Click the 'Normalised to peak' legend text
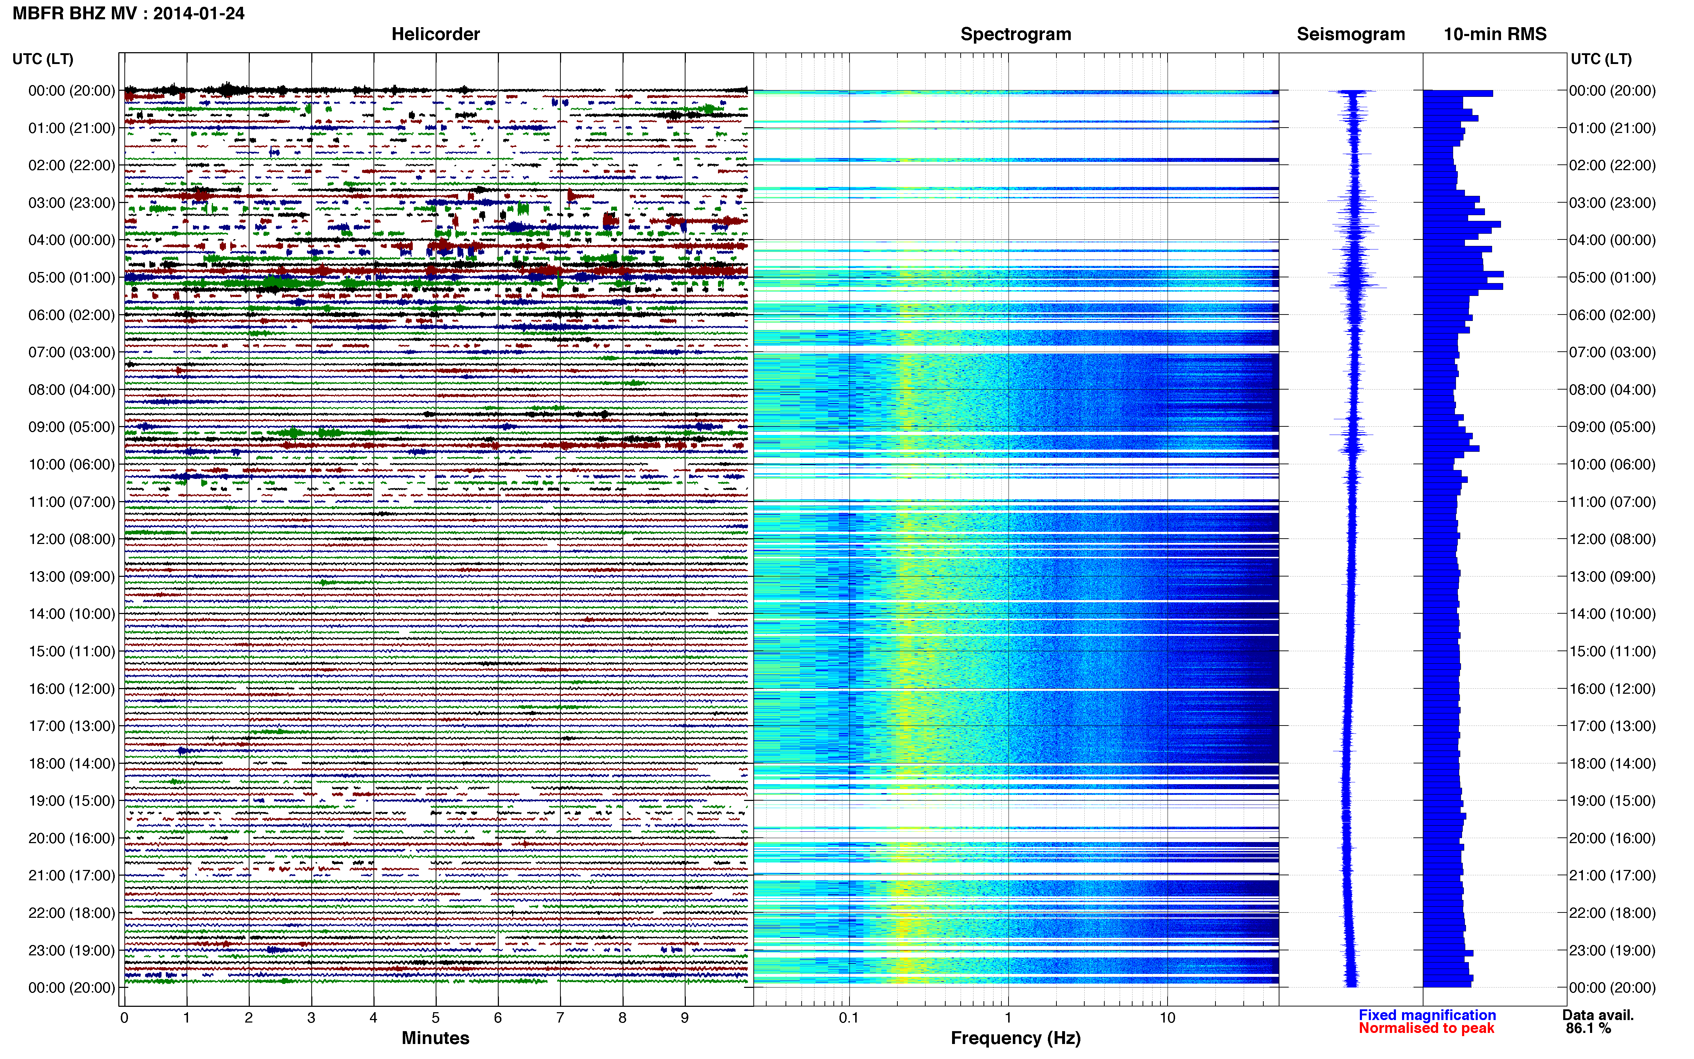The image size is (1694, 1059). point(1426,1028)
